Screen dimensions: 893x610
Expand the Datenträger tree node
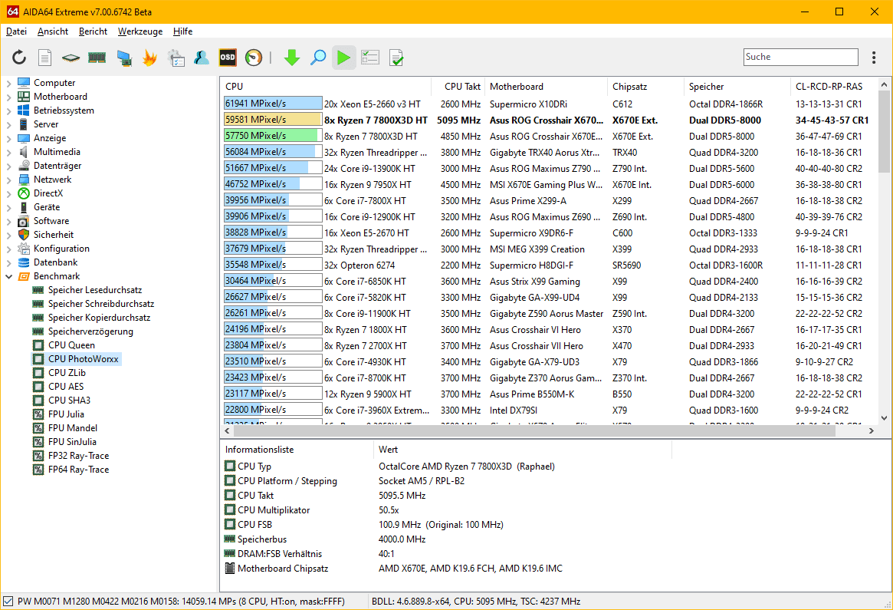9,166
